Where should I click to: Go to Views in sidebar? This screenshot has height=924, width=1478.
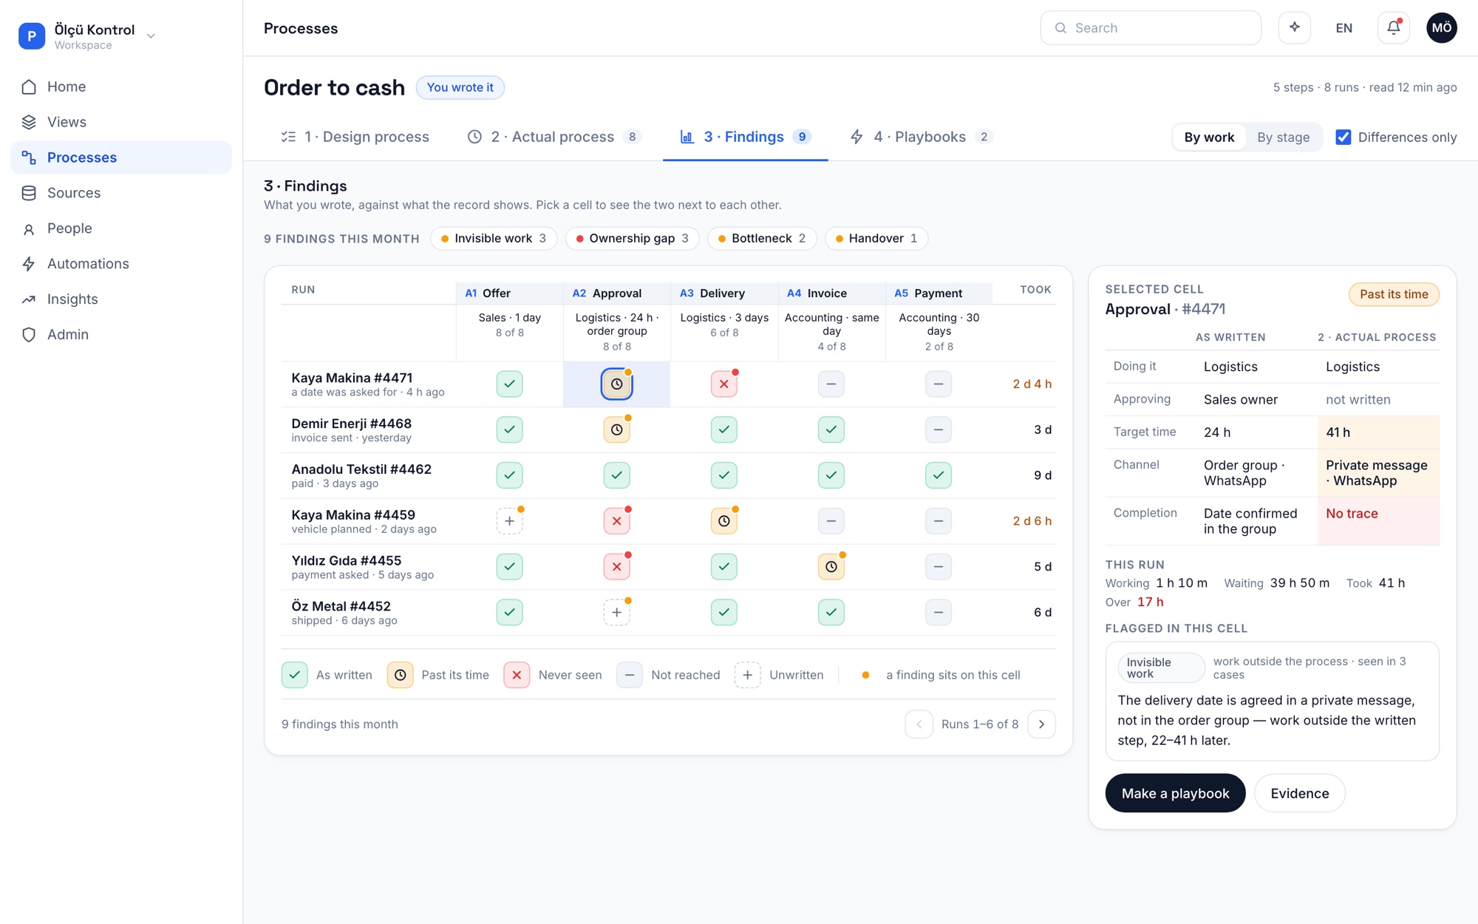tap(121, 122)
